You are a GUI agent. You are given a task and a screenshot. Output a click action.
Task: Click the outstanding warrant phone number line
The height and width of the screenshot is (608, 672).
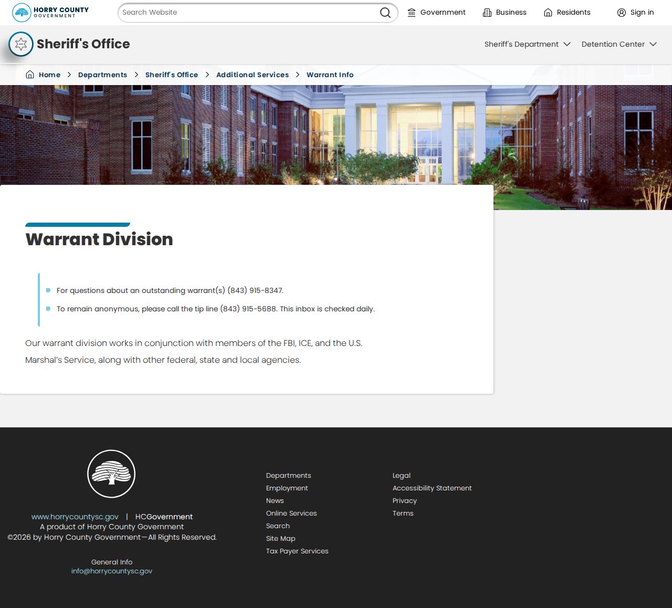(x=170, y=290)
